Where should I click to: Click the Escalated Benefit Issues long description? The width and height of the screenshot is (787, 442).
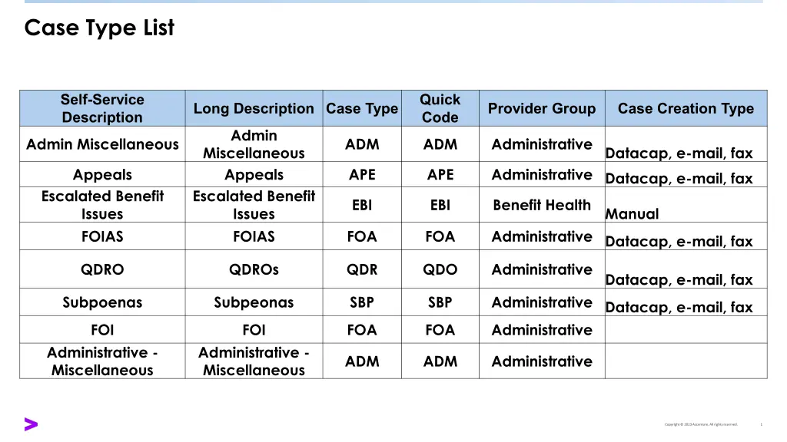tap(254, 205)
